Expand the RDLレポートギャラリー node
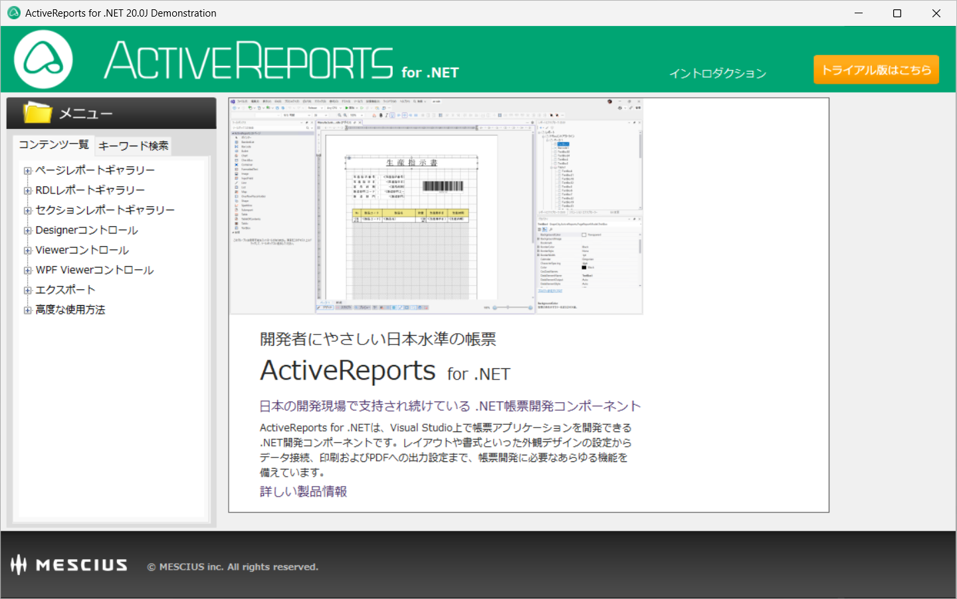 point(28,191)
